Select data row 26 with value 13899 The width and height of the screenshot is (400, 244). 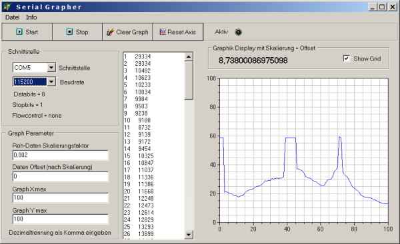tap(154, 234)
